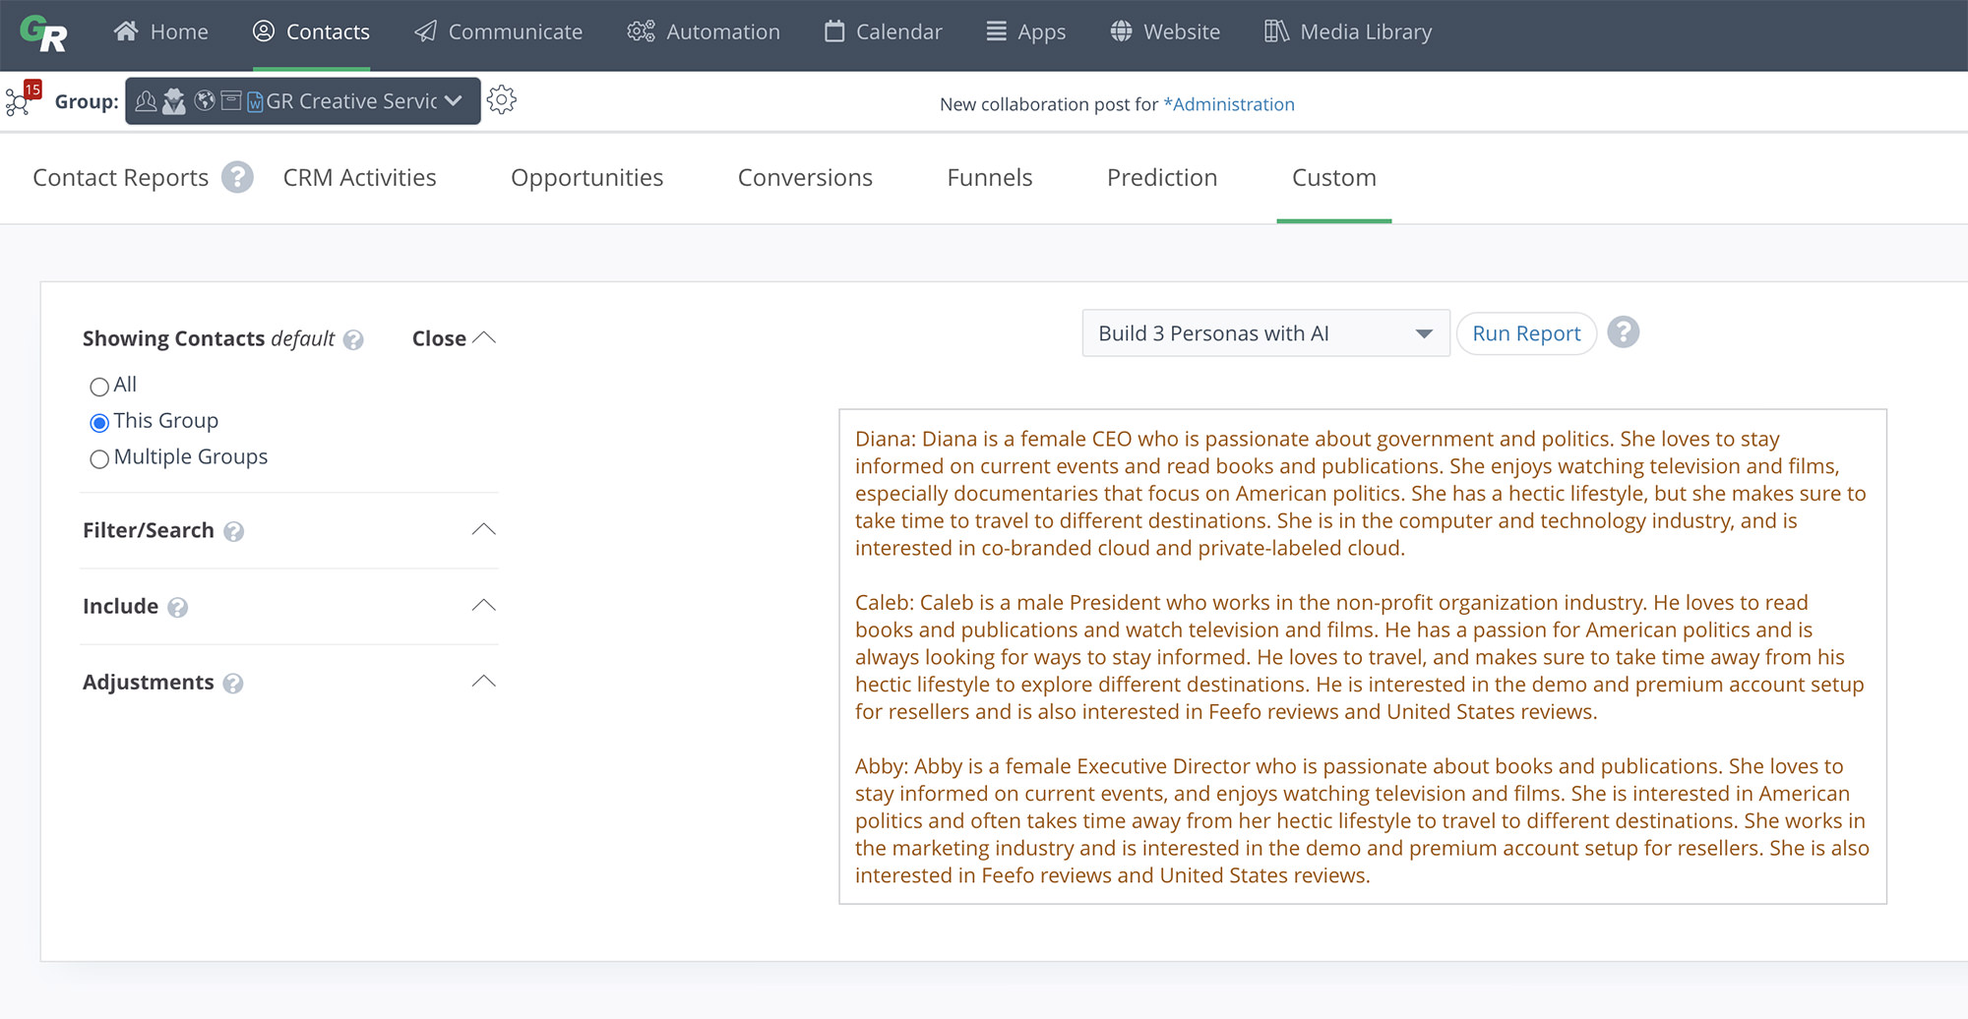Expand the Adjustments section chevron
1968x1019 pixels.
point(483,681)
